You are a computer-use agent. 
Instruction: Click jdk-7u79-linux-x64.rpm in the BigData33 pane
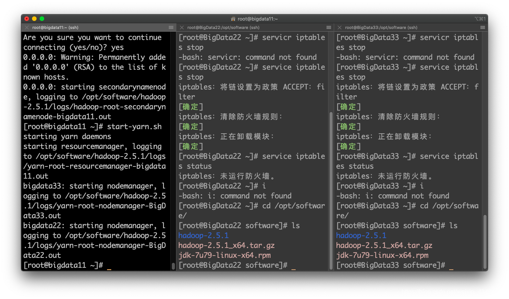click(x=382, y=255)
